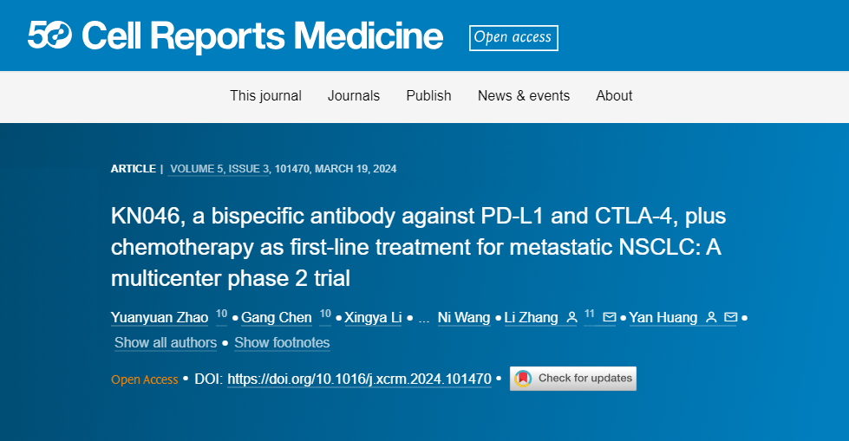Click author Ni Wang

pos(464,318)
